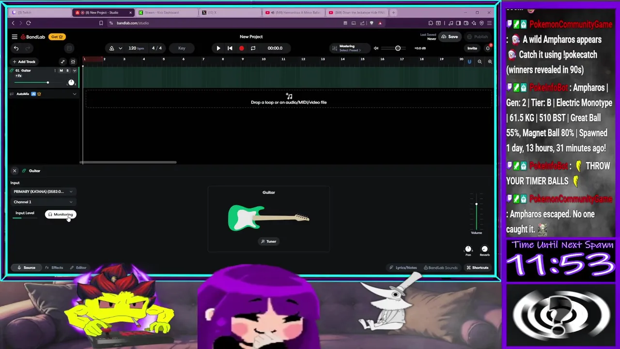
Task: Zoom in the timeline
Action: [x=490, y=62]
